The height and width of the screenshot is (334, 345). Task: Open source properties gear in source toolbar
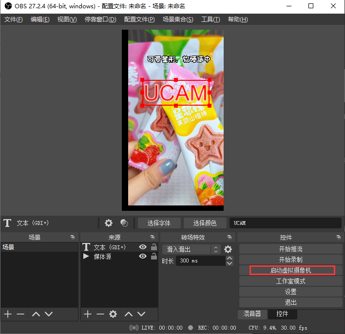click(109, 223)
